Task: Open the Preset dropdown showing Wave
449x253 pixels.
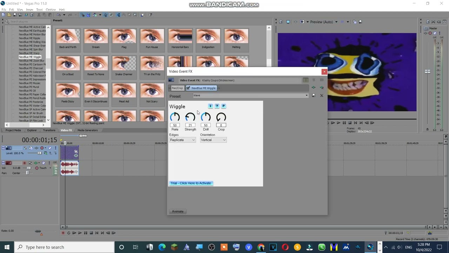Action: tap(307, 96)
